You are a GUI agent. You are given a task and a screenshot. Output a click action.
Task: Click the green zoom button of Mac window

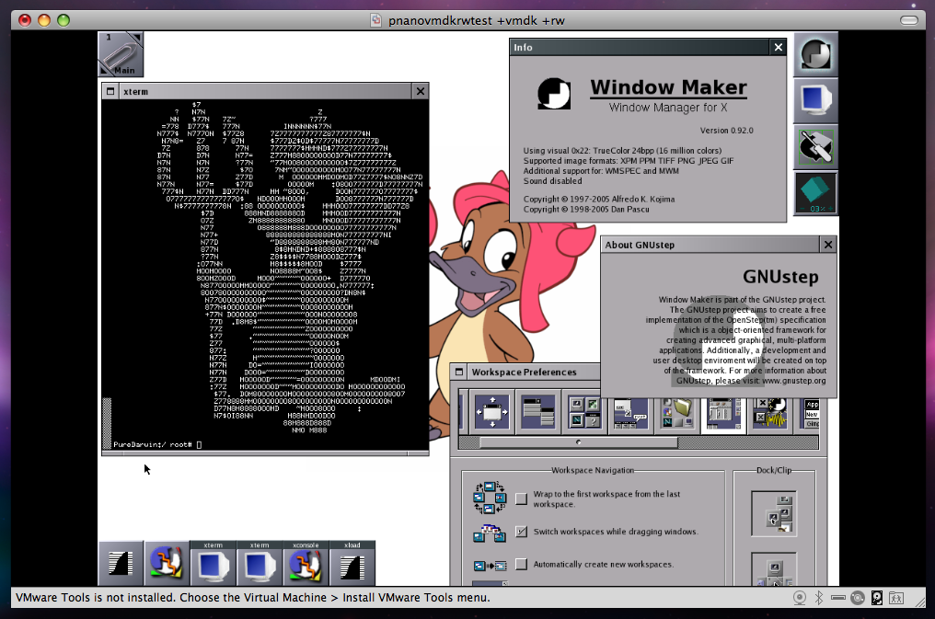click(x=63, y=20)
